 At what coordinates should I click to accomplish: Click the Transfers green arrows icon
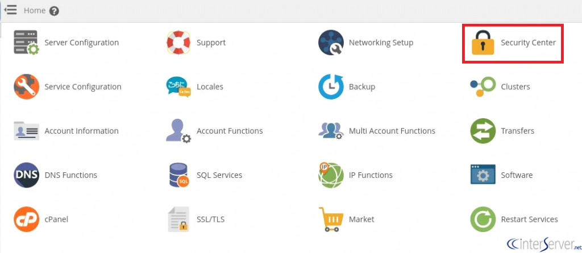(483, 131)
